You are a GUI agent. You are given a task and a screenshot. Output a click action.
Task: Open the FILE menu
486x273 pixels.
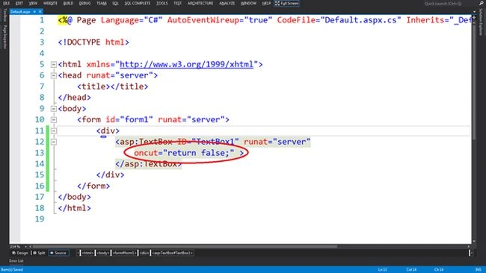[6, 3]
